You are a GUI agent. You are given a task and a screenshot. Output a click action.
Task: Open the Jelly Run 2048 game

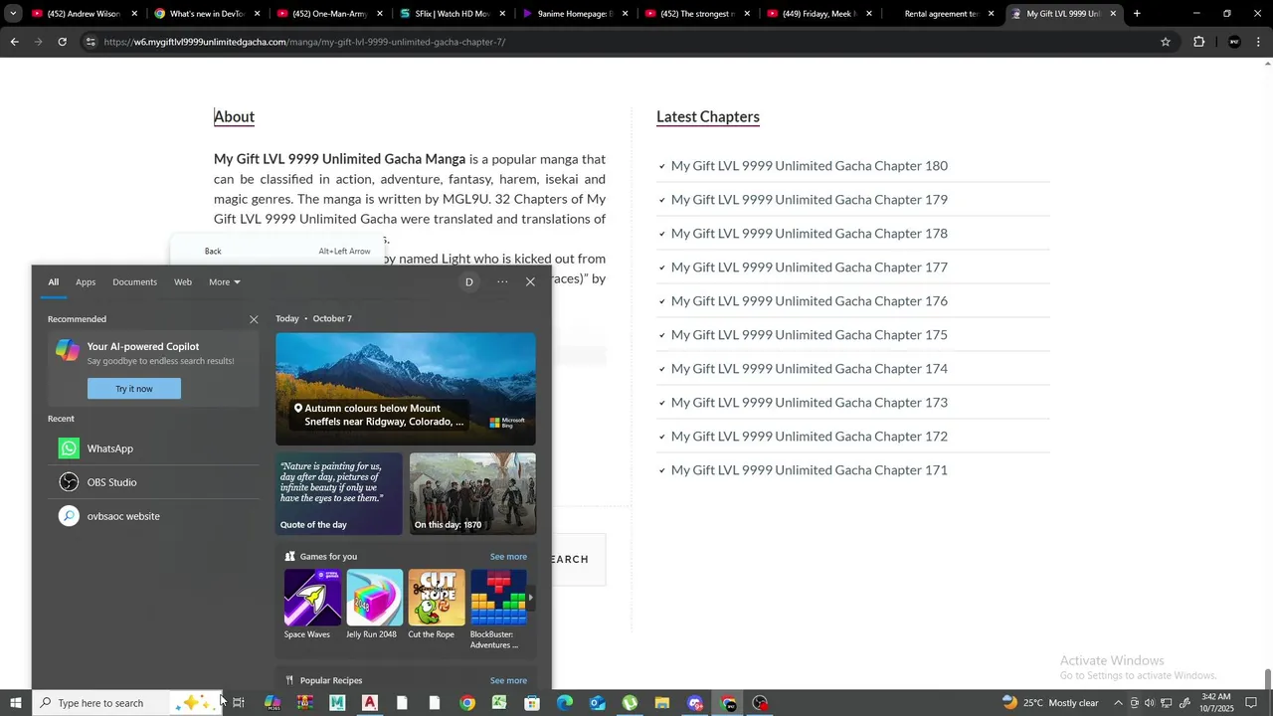pos(374,605)
